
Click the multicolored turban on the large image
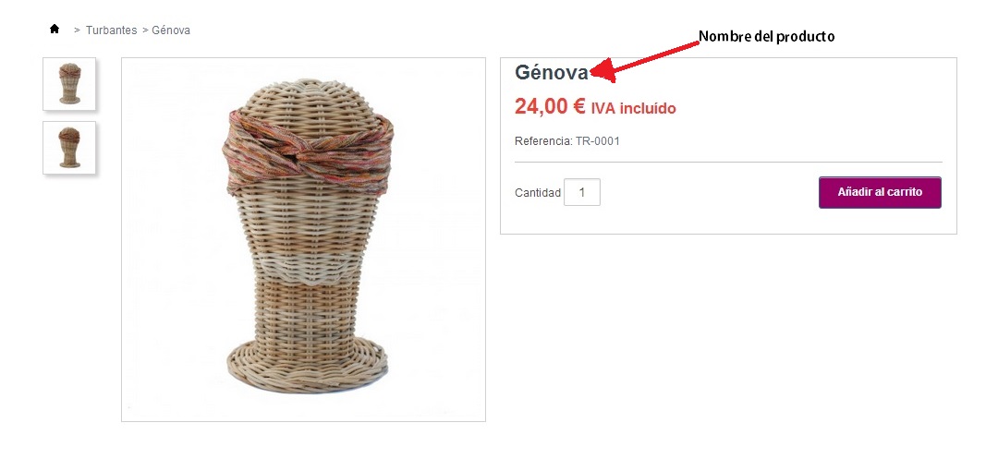pos(308,151)
